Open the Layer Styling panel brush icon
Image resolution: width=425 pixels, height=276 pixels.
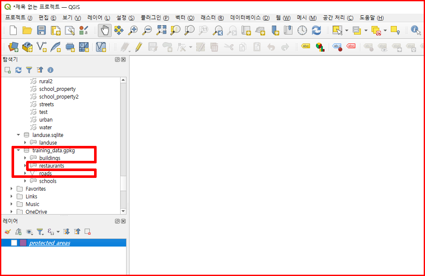[8, 232]
